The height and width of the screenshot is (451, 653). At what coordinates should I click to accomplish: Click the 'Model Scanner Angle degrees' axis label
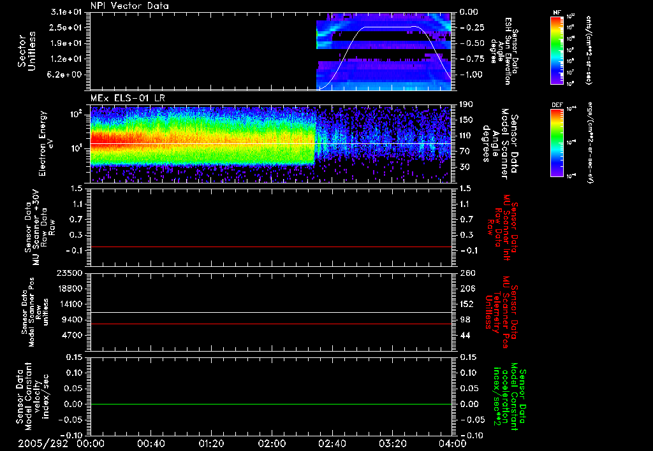point(500,143)
